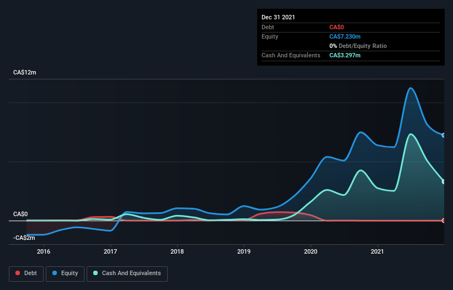Toggle the Cash And Equivalents legend button
Image resolution: width=453 pixels, height=290 pixels.
(x=127, y=273)
